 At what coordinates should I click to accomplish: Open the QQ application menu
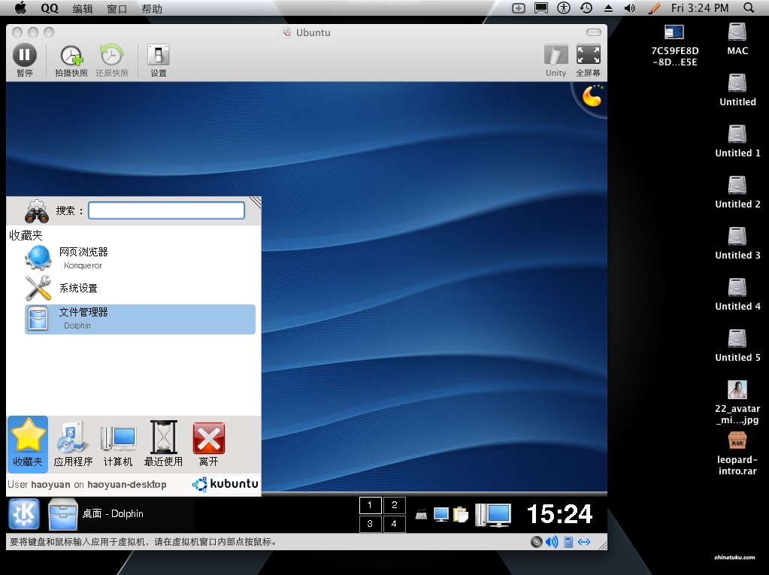pyautogui.click(x=50, y=8)
